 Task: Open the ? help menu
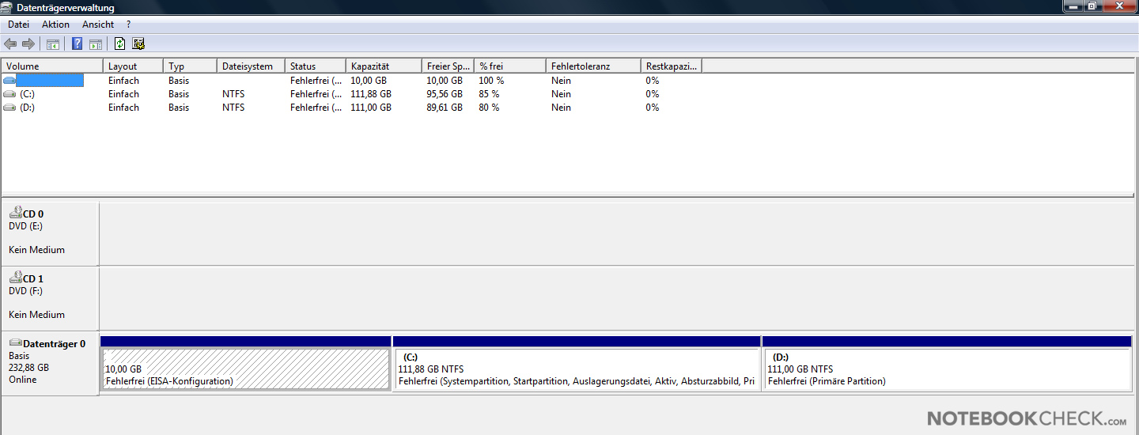coord(128,25)
